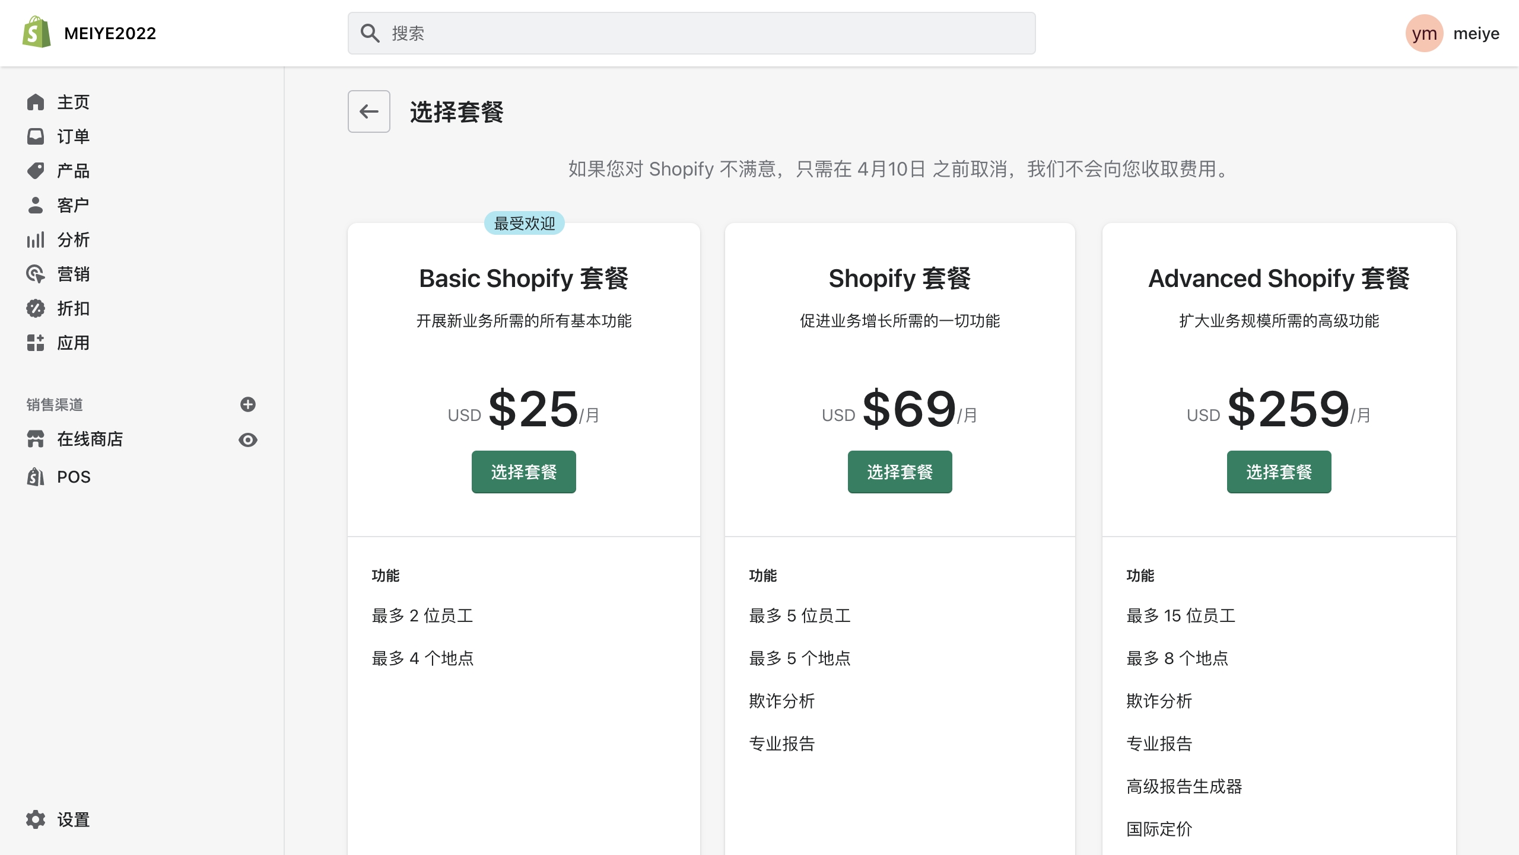The image size is (1519, 855).
Task: Click 最多 5 位员工 feature
Action: coord(800,616)
